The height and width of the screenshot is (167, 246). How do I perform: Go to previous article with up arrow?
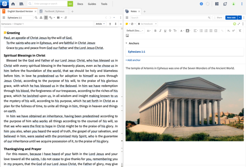click(110, 24)
